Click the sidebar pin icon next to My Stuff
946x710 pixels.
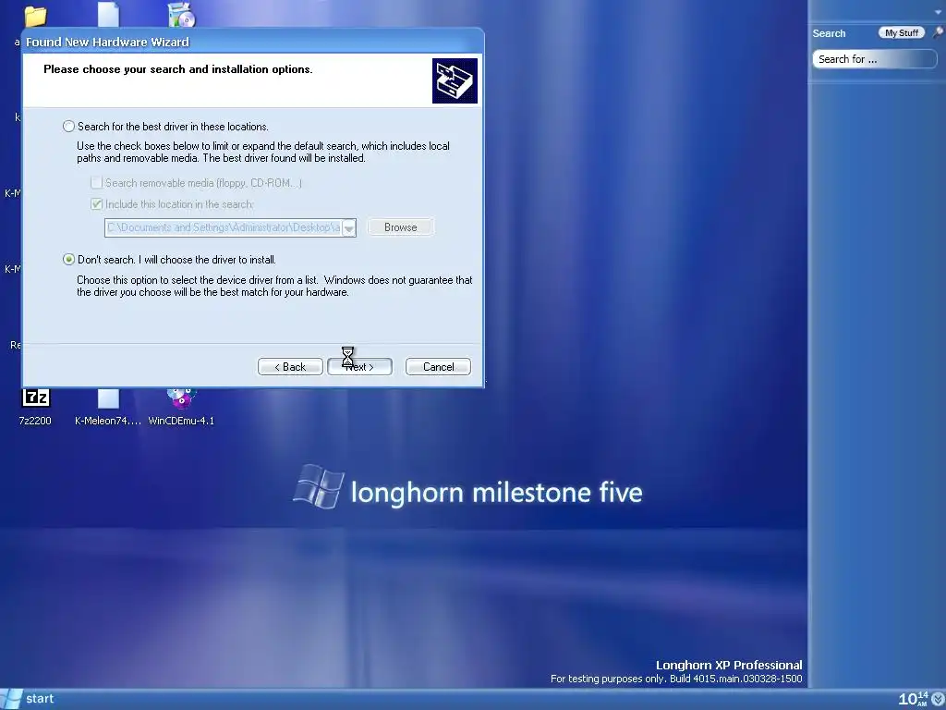click(939, 33)
